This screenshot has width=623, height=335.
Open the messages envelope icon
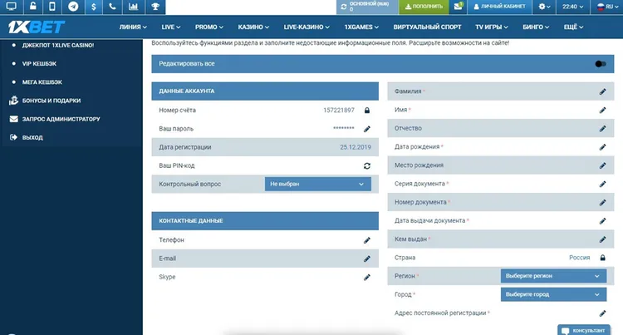click(x=458, y=7)
